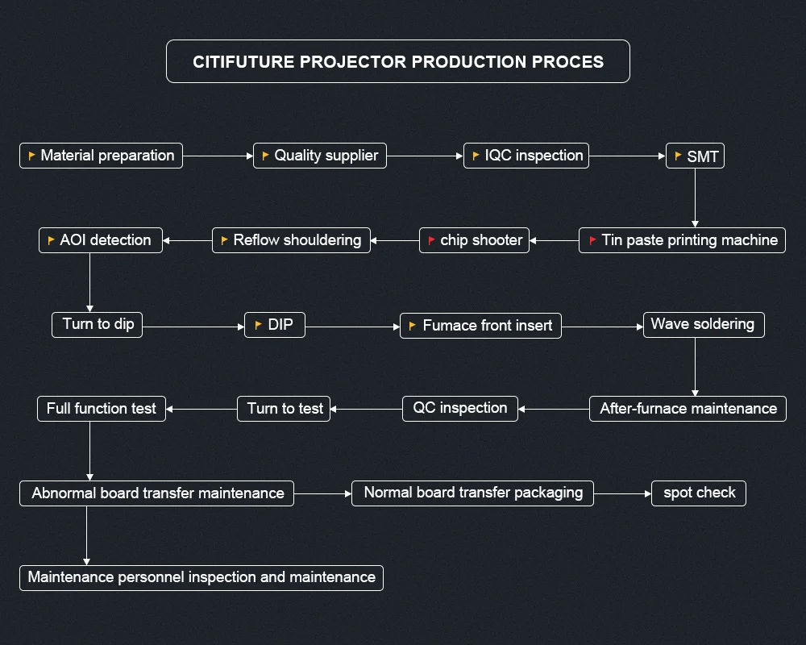The image size is (806, 645).
Task: Click the red flag beside chip shooter
Action: click(431, 240)
